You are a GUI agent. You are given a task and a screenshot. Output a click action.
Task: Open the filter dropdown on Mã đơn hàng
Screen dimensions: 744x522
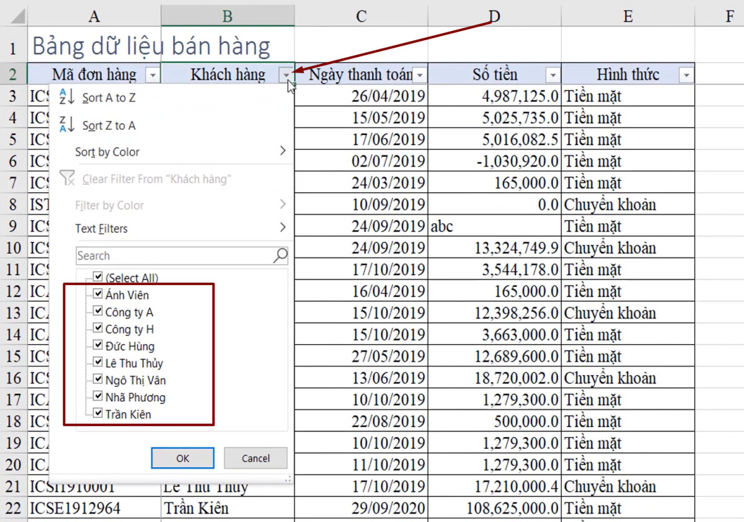(153, 74)
